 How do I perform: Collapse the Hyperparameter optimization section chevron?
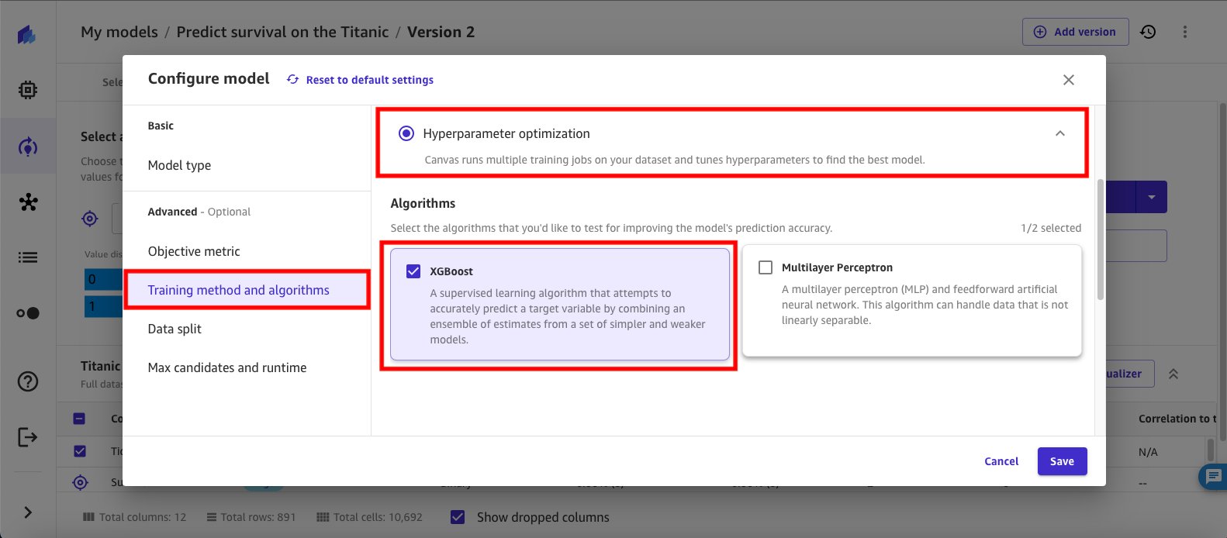click(x=1060, y=133)
